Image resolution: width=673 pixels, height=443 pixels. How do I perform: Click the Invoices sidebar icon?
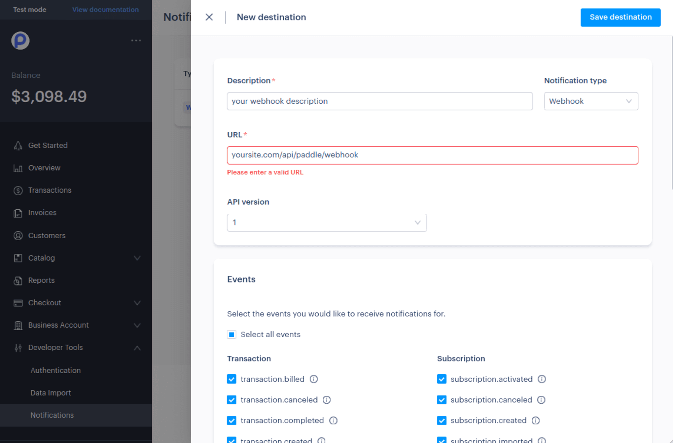[x=18, y=212]
